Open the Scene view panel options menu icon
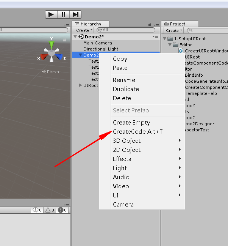This screenshot has width=228, height=246. pyautogui.click(x=67, y=25)
